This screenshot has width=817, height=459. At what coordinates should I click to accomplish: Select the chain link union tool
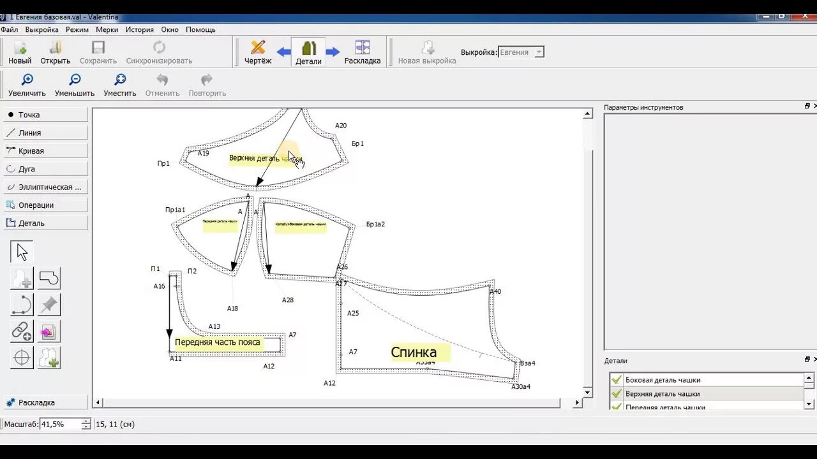pyautogui.click(x=22, y=331)
